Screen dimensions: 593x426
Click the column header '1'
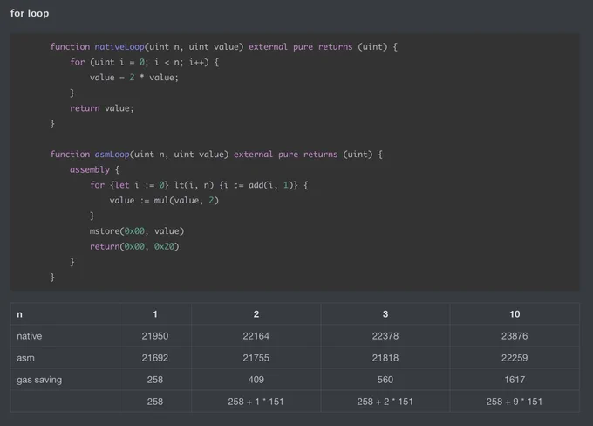tap(155, 314)
